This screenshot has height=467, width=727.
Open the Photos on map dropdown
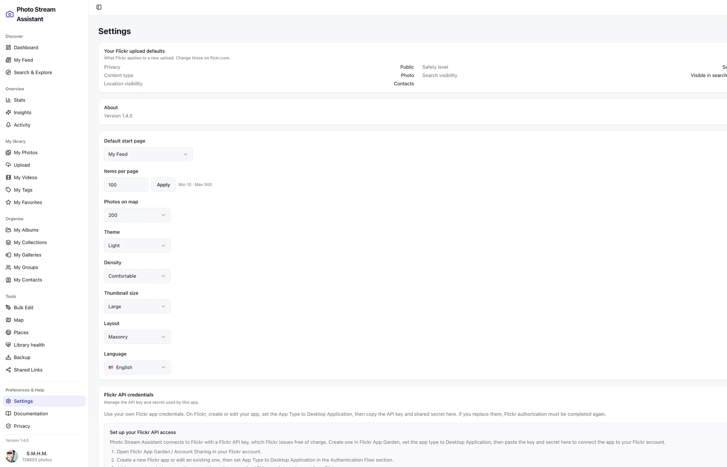(137, 215)
